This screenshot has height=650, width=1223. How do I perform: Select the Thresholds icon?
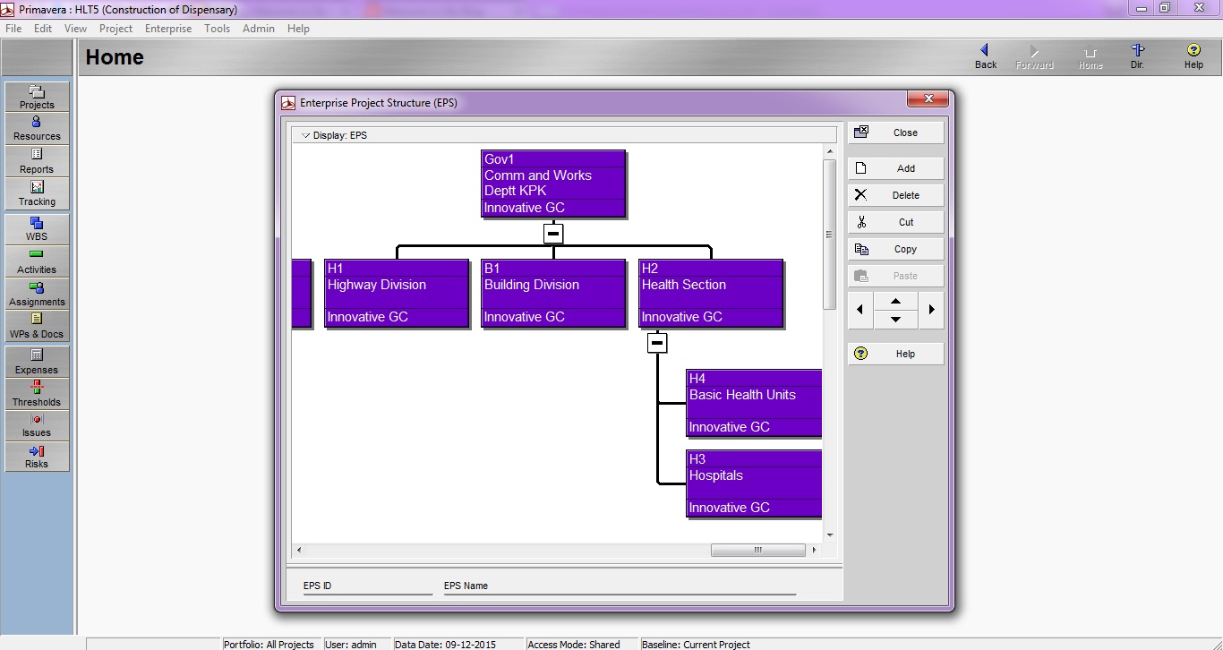click(36, 394)
